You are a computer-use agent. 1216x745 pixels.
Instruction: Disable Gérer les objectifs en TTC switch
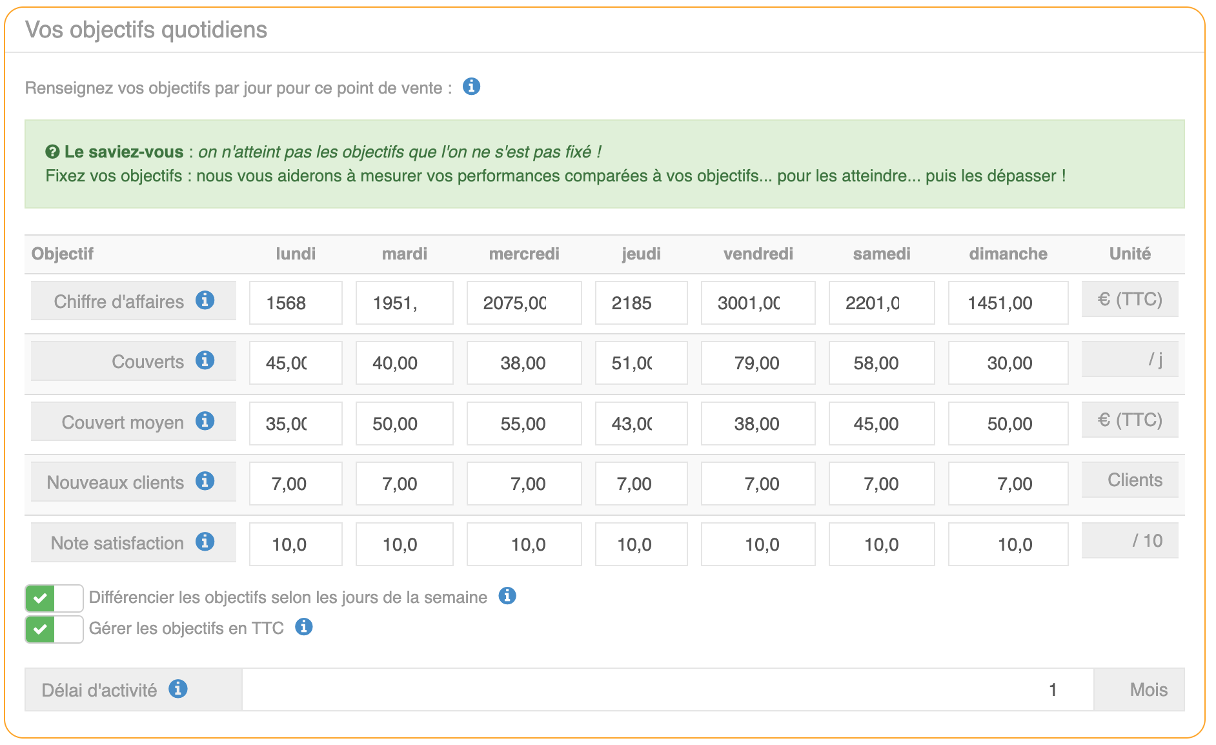(x=54, y=629)
